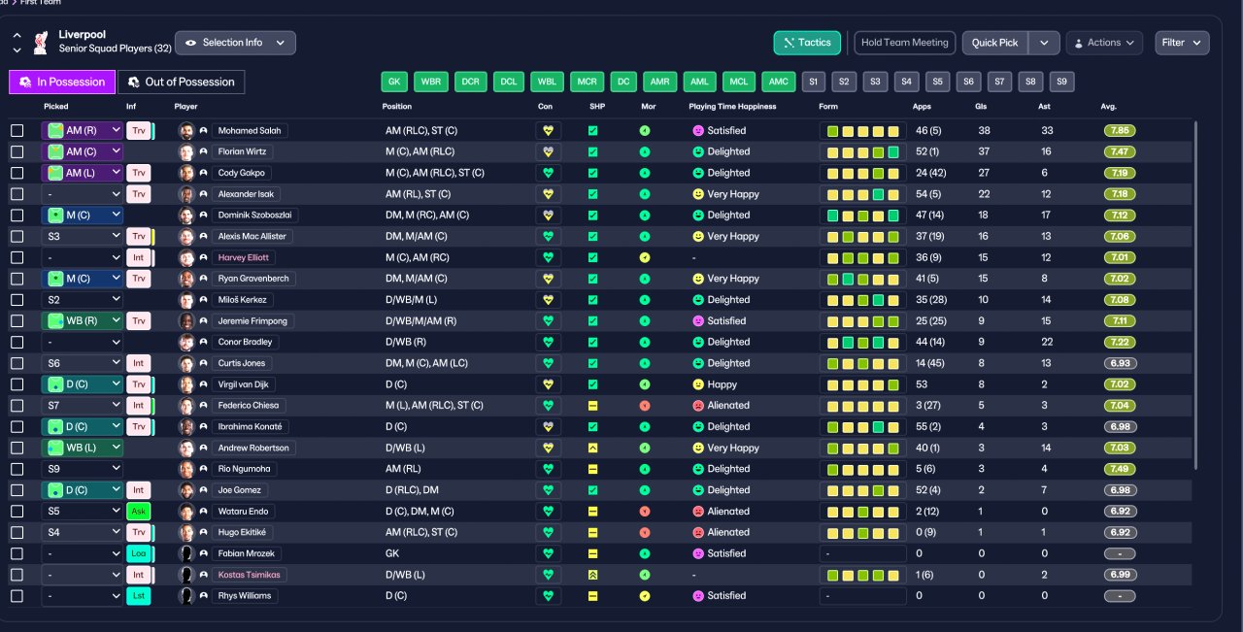Viewport: 1243px width, 632px height.
Task: Click the Loa status icon for Fabian Mrozek
Action: (139, 553)
